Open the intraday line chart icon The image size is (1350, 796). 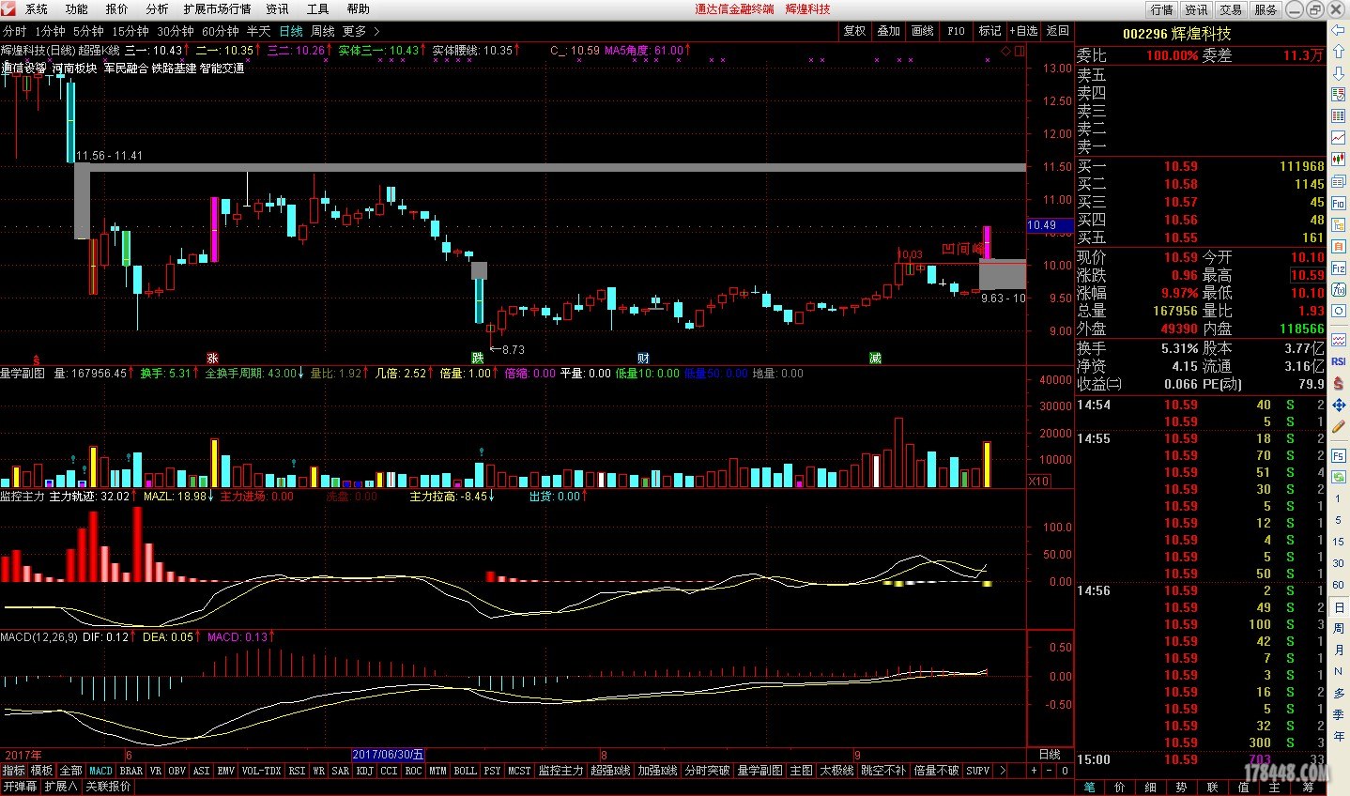[1339, 138]
